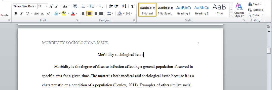Click centered title Morbidity sociological issue
This screenshot has height=90, width=272.
click(121, 55)
